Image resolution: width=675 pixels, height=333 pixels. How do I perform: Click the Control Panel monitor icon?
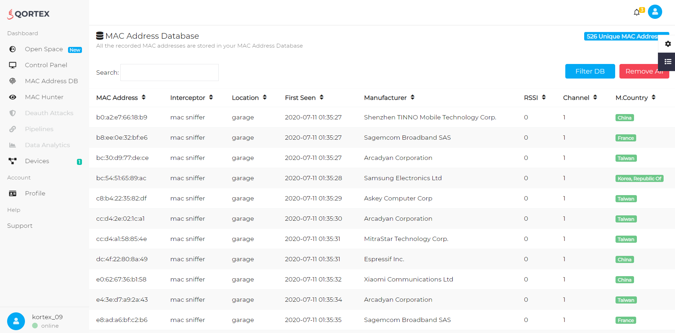(12, 65)
